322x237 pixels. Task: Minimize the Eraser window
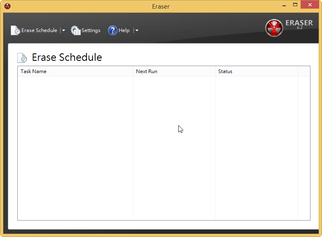pyautogui.click(x=284, y=5)
